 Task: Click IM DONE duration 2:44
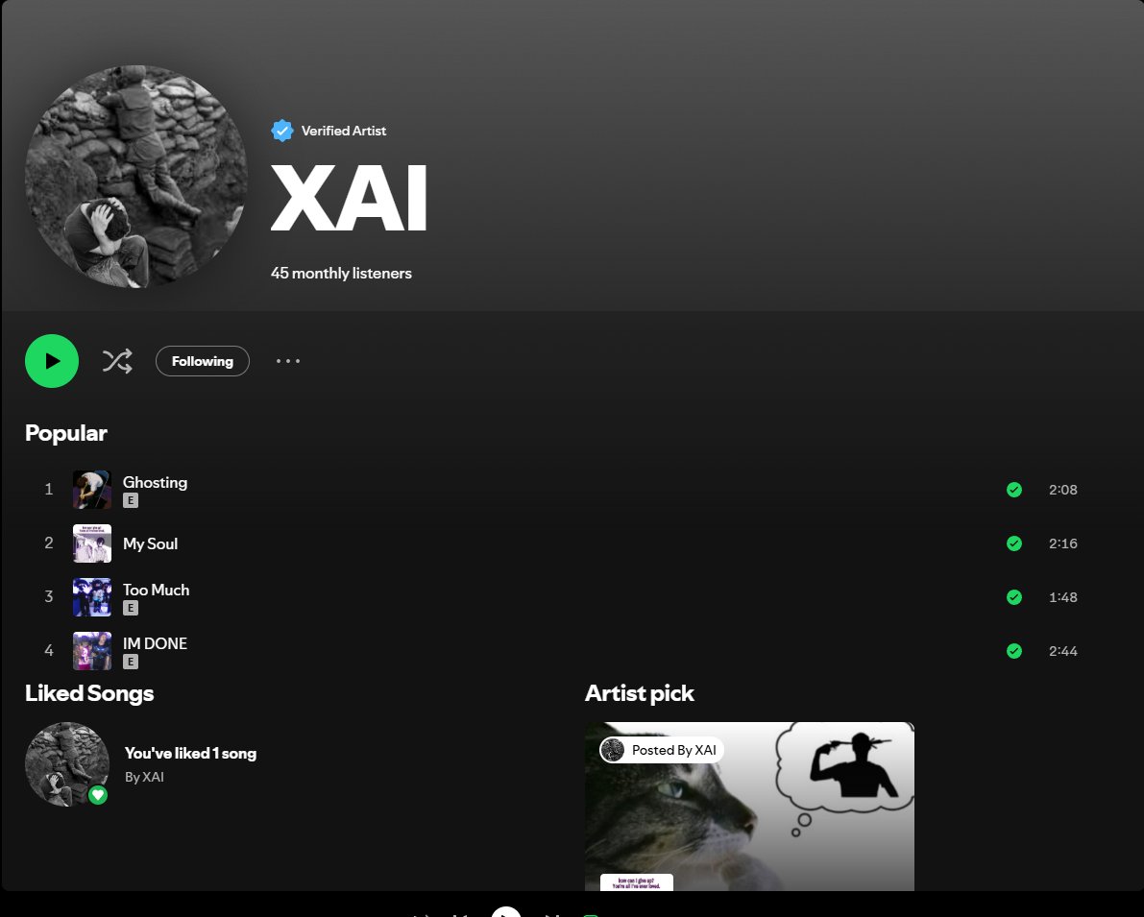(x=1063, y=651)
